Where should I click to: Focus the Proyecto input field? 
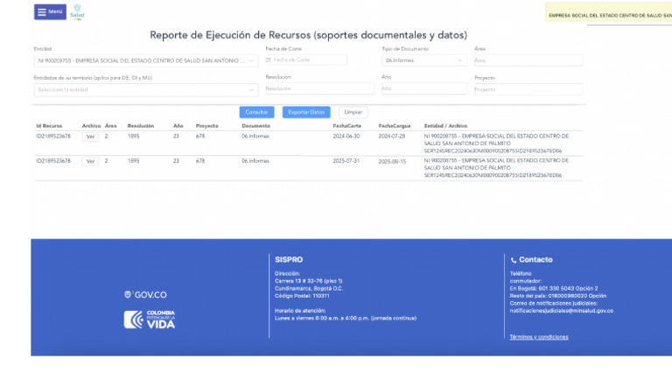coord(528,89)
